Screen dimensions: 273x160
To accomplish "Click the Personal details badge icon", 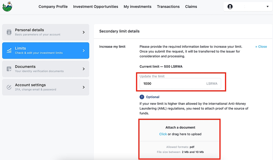I will click(x=9, y=32).
